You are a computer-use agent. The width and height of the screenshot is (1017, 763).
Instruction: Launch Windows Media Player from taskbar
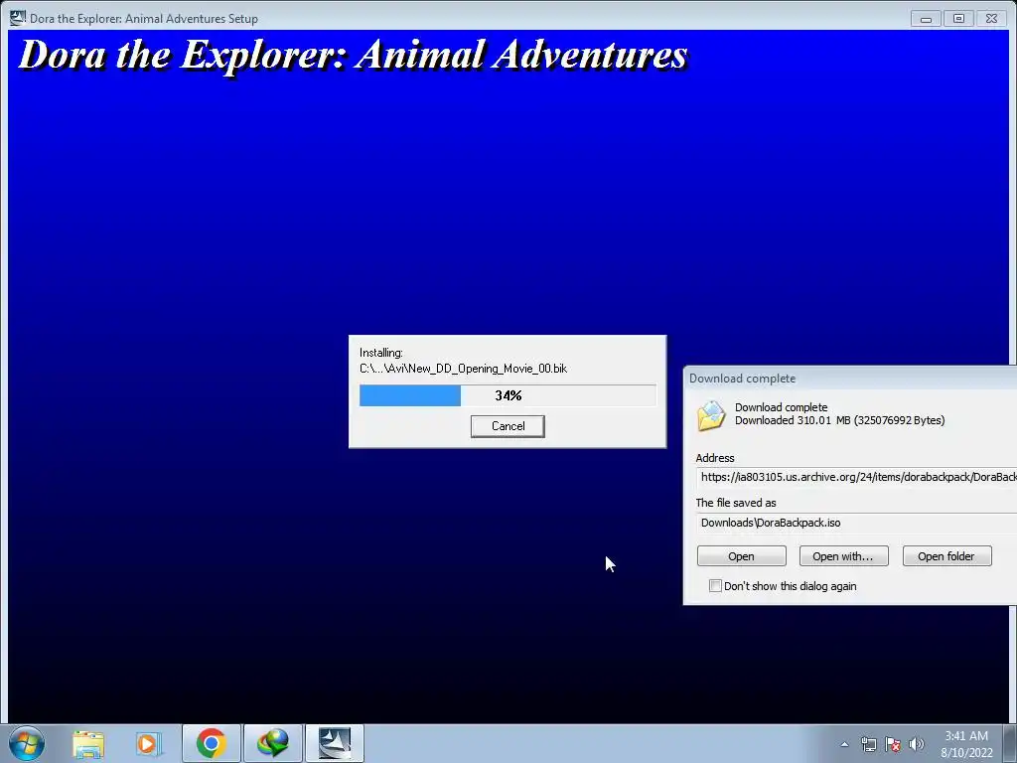point(148,743)
